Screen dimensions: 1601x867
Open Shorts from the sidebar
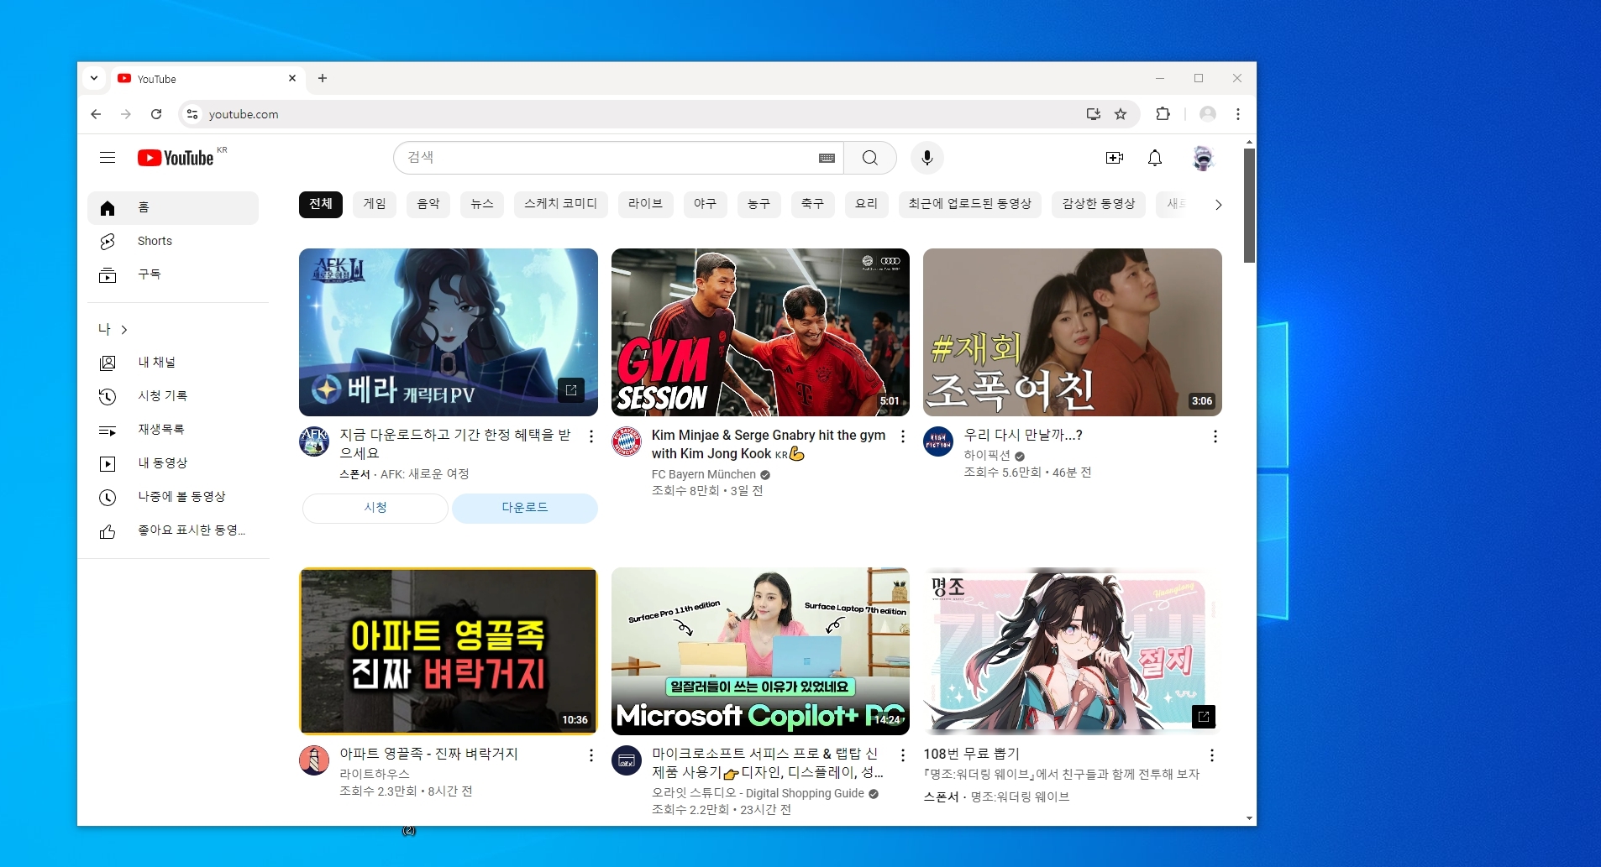coord(173,242)
